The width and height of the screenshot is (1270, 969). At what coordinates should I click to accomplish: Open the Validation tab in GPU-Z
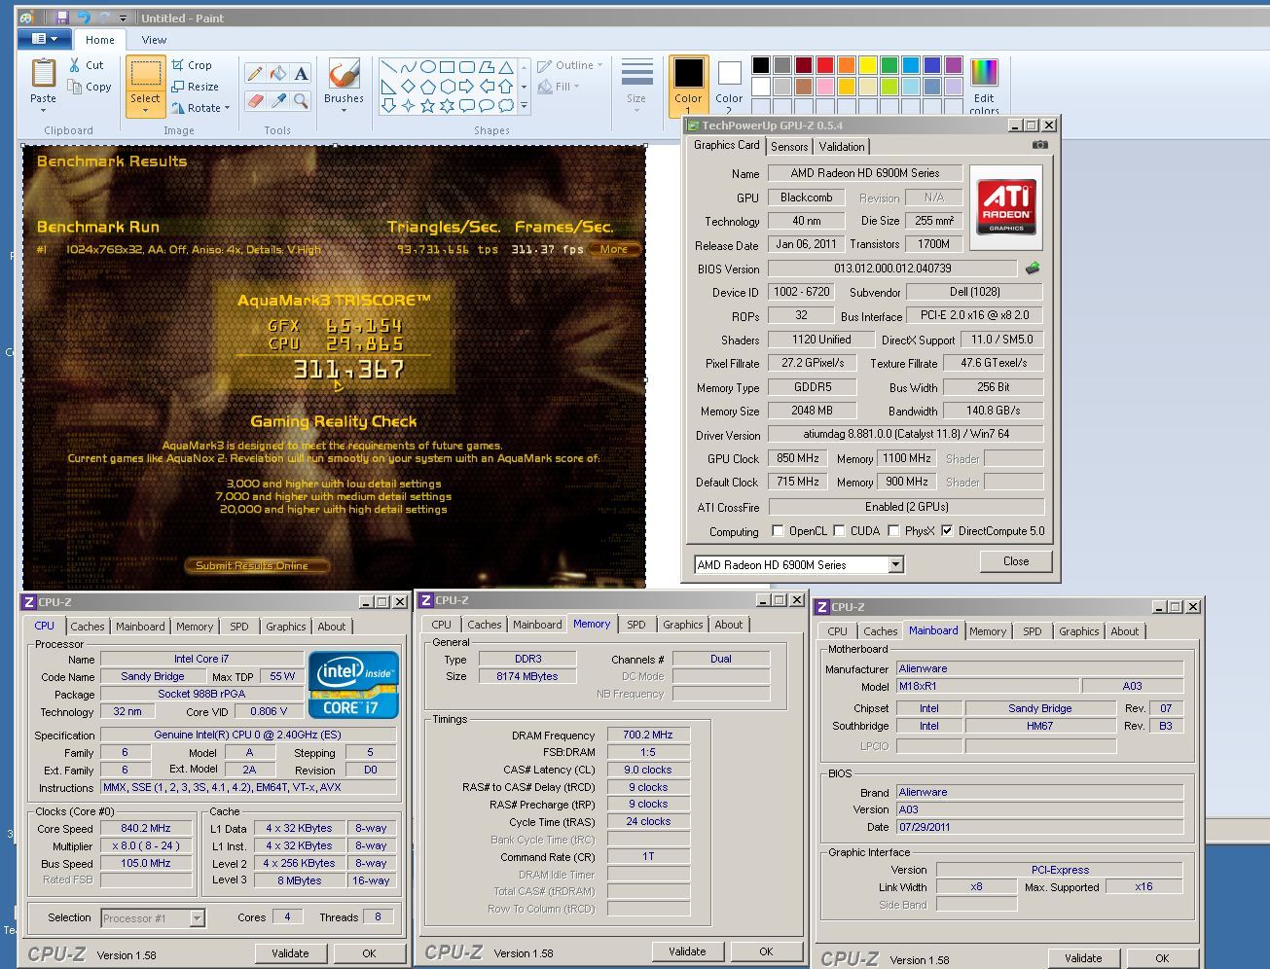pos(842,146)
